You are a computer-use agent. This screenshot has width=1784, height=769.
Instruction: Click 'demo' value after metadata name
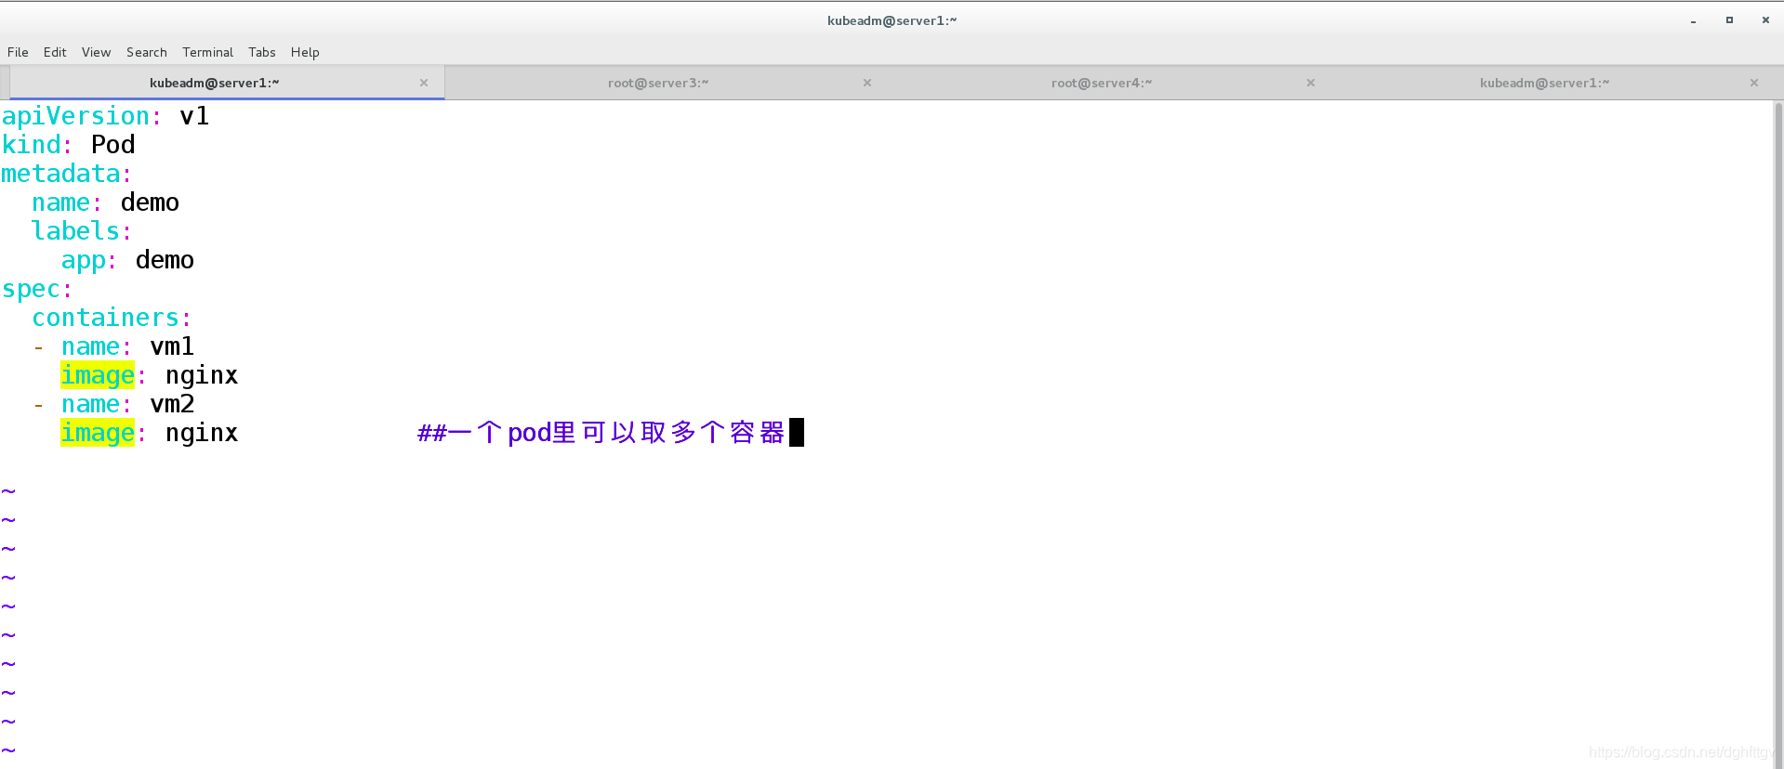(151, 202)
